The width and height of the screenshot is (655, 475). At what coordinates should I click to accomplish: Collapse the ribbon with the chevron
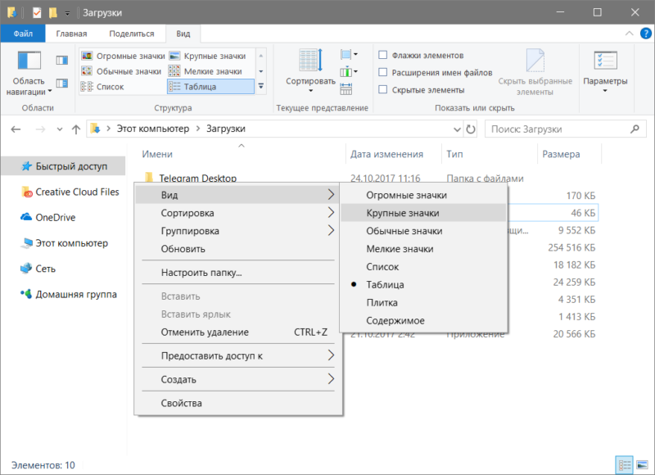click(x=629, y=34)
